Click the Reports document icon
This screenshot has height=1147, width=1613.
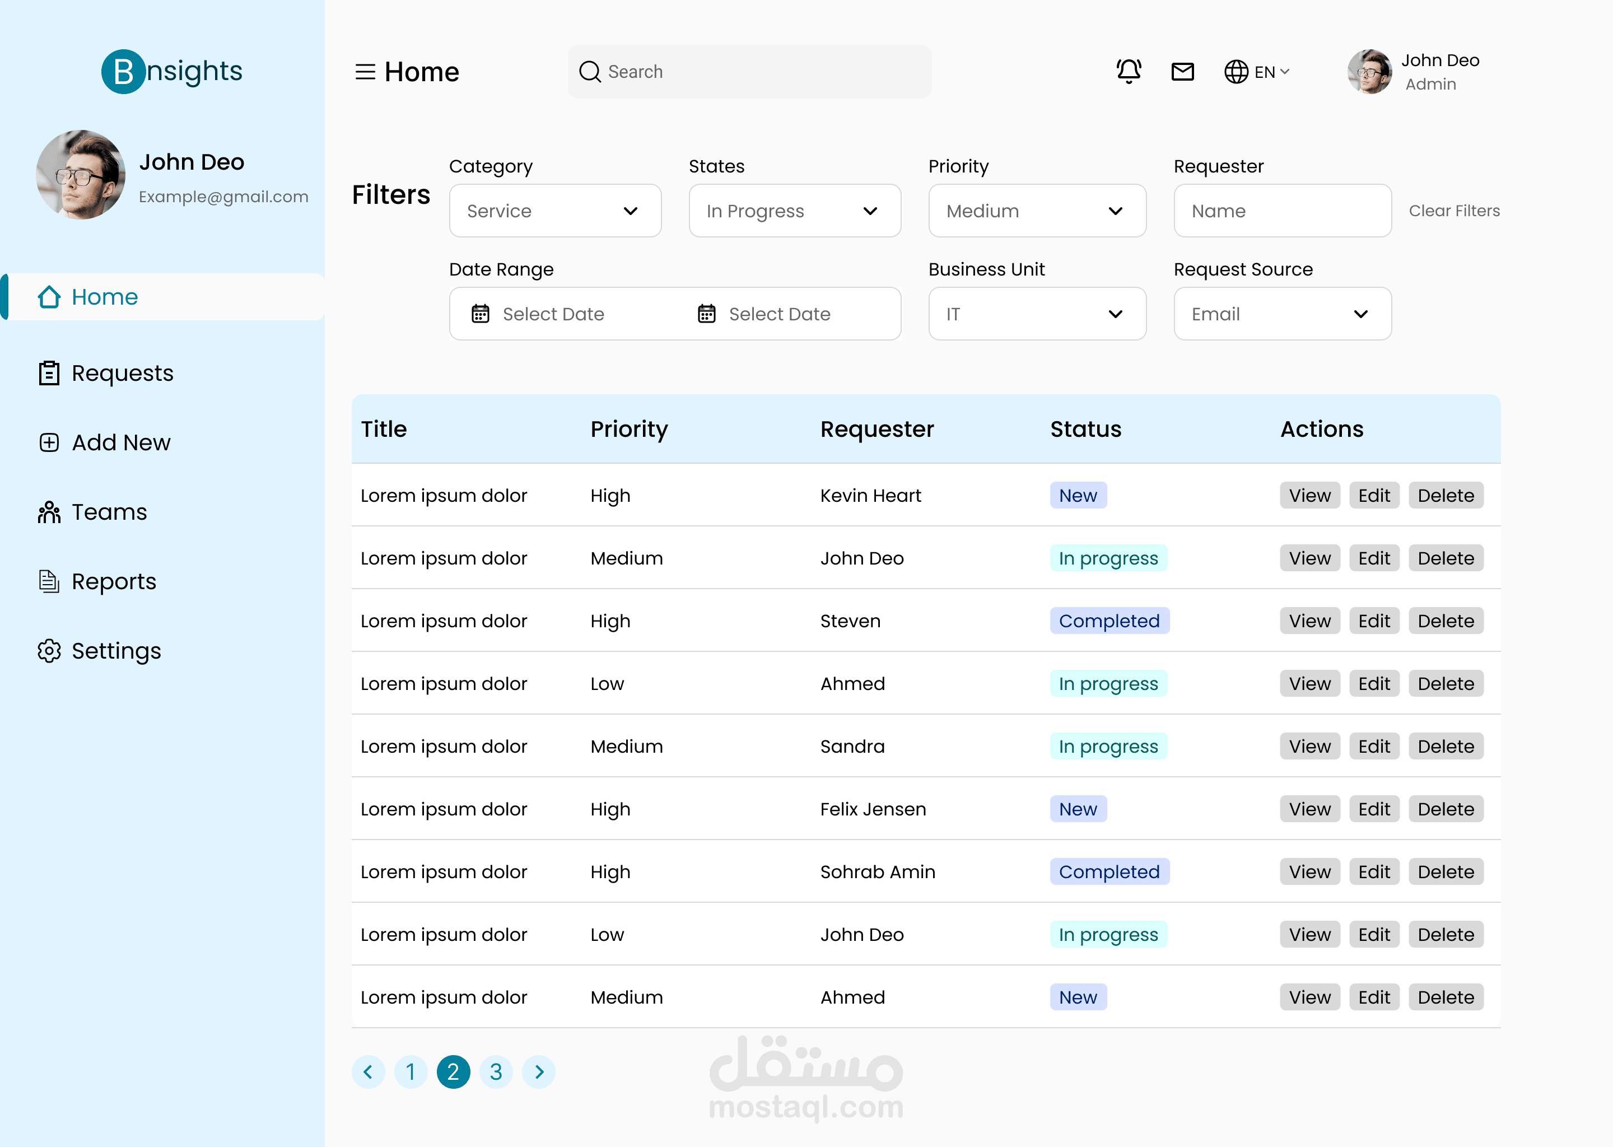tap(49, 581)
